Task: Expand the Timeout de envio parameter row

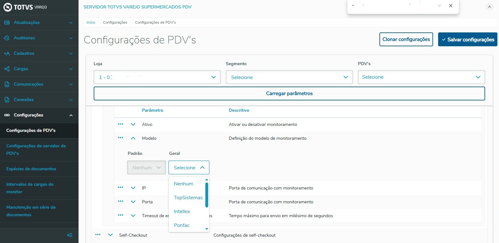Action: [x=133, y=216]
